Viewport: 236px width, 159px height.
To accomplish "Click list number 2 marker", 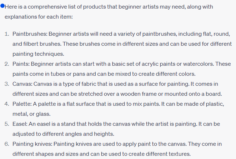I will pos(7,64).
